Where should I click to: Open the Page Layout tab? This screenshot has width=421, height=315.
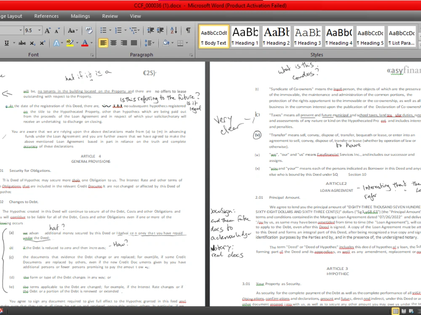tap(11, 16)
